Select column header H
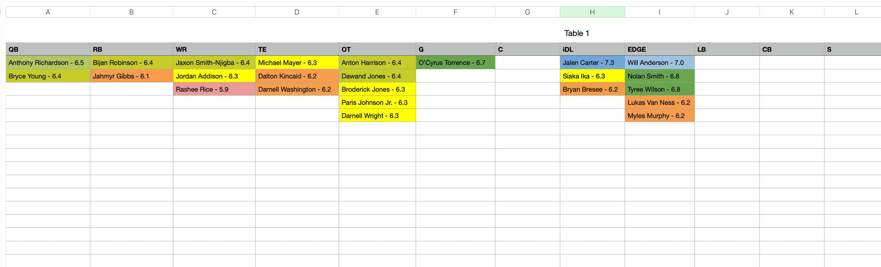Image resolution: width=881 pixels, height=267 pixels. (592, 12)
